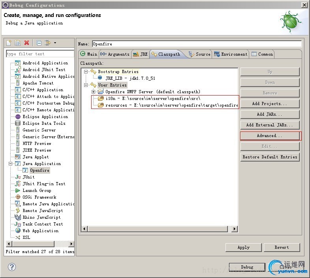This screenshot has height=278, width=310.
Task: Click the Android Application icon
Action: [x=18, y=63]
